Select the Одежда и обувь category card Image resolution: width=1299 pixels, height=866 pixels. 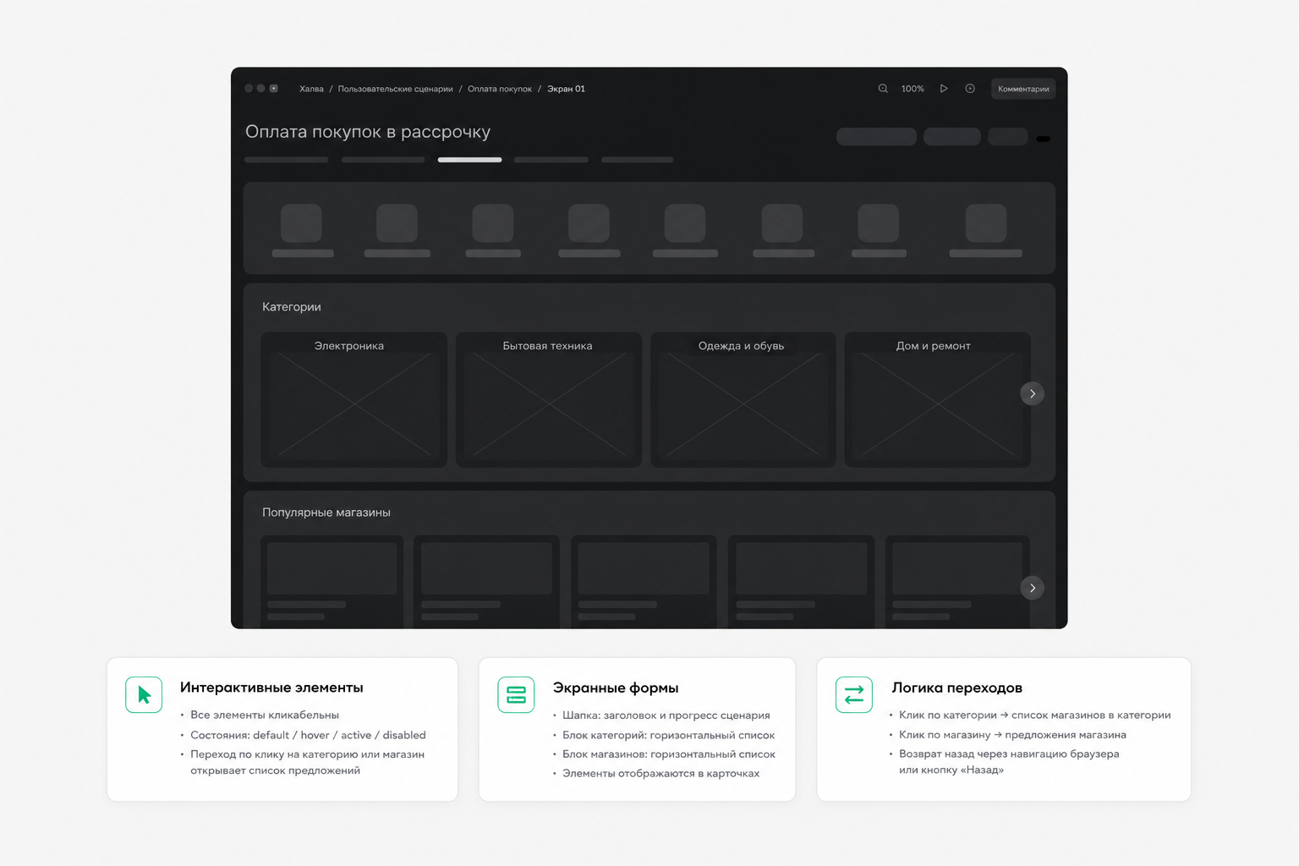click(x=743, y=400)
